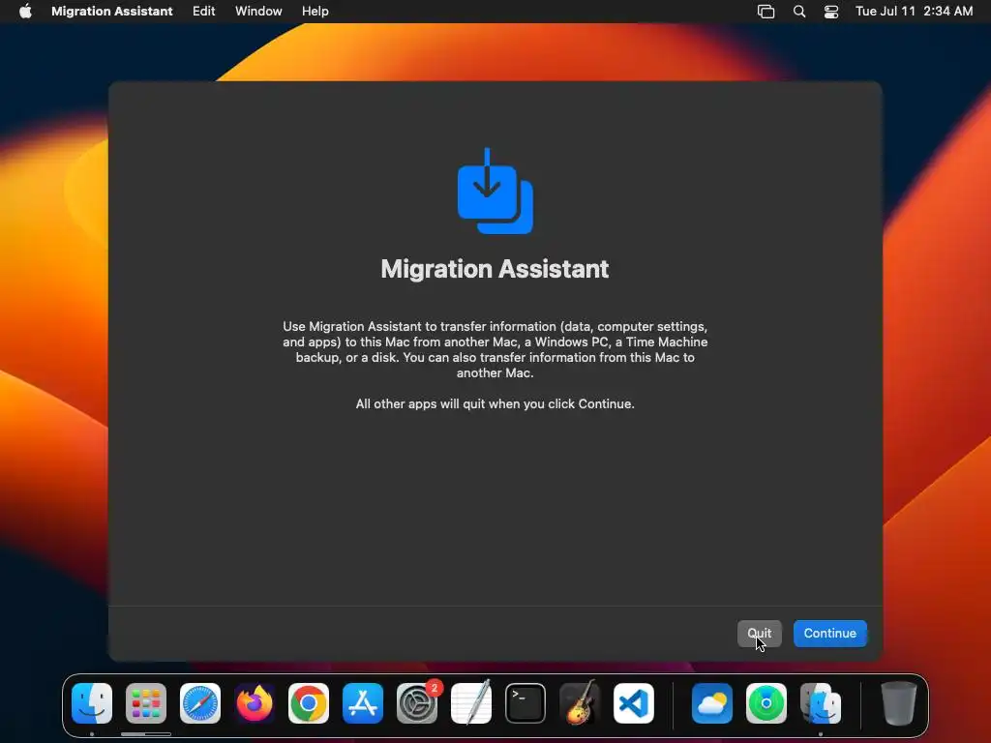Viewport: 991px width, 743px height.
Task: Click the Migration Assistant download icon
Action: (495, 191)
